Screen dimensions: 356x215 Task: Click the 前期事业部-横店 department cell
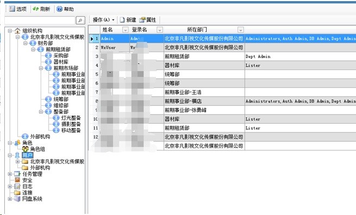coord(204,102)
